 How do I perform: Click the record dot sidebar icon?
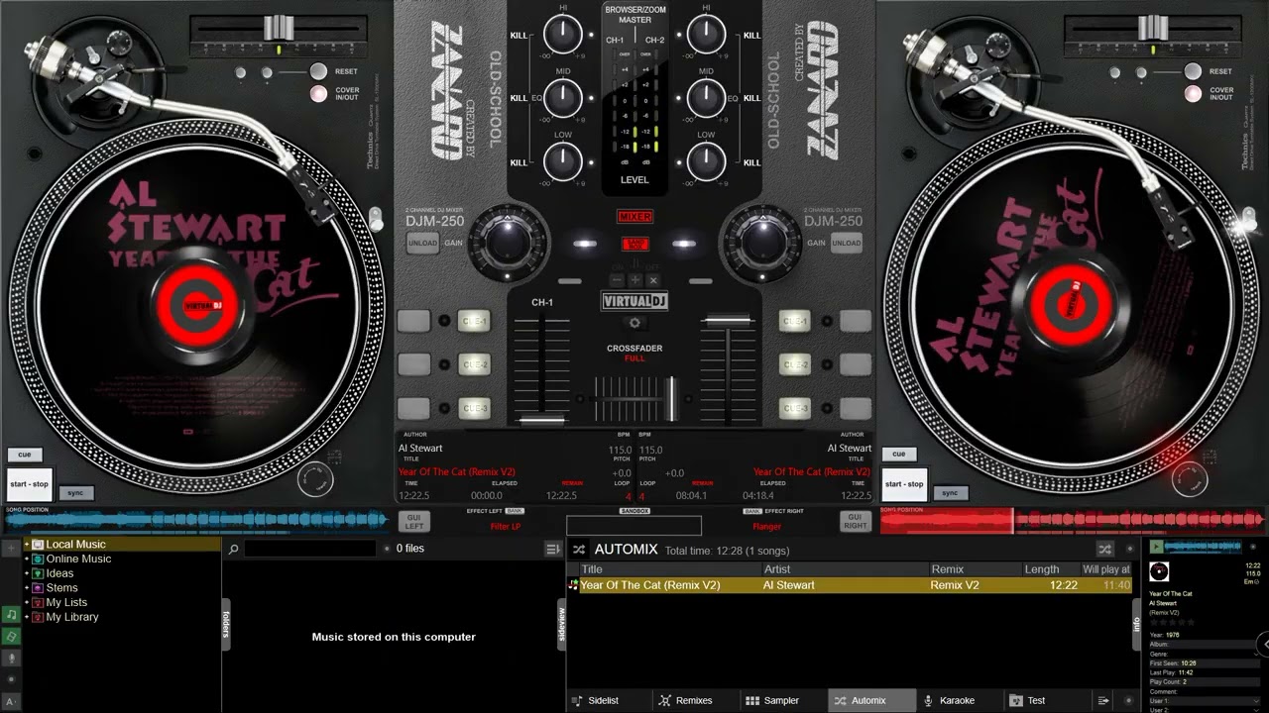(x=11, y=680)
